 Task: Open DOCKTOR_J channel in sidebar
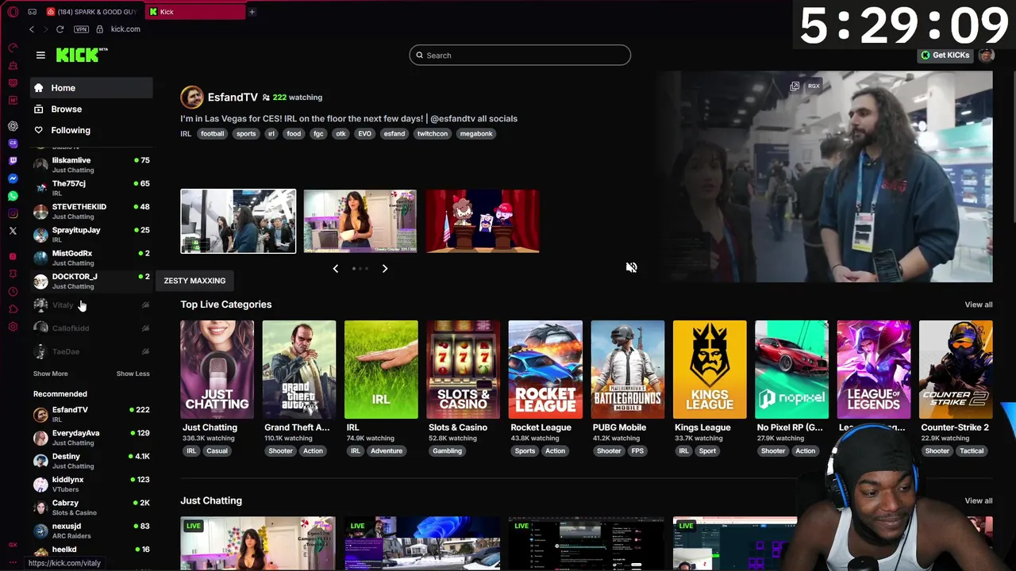pos(91,281)
